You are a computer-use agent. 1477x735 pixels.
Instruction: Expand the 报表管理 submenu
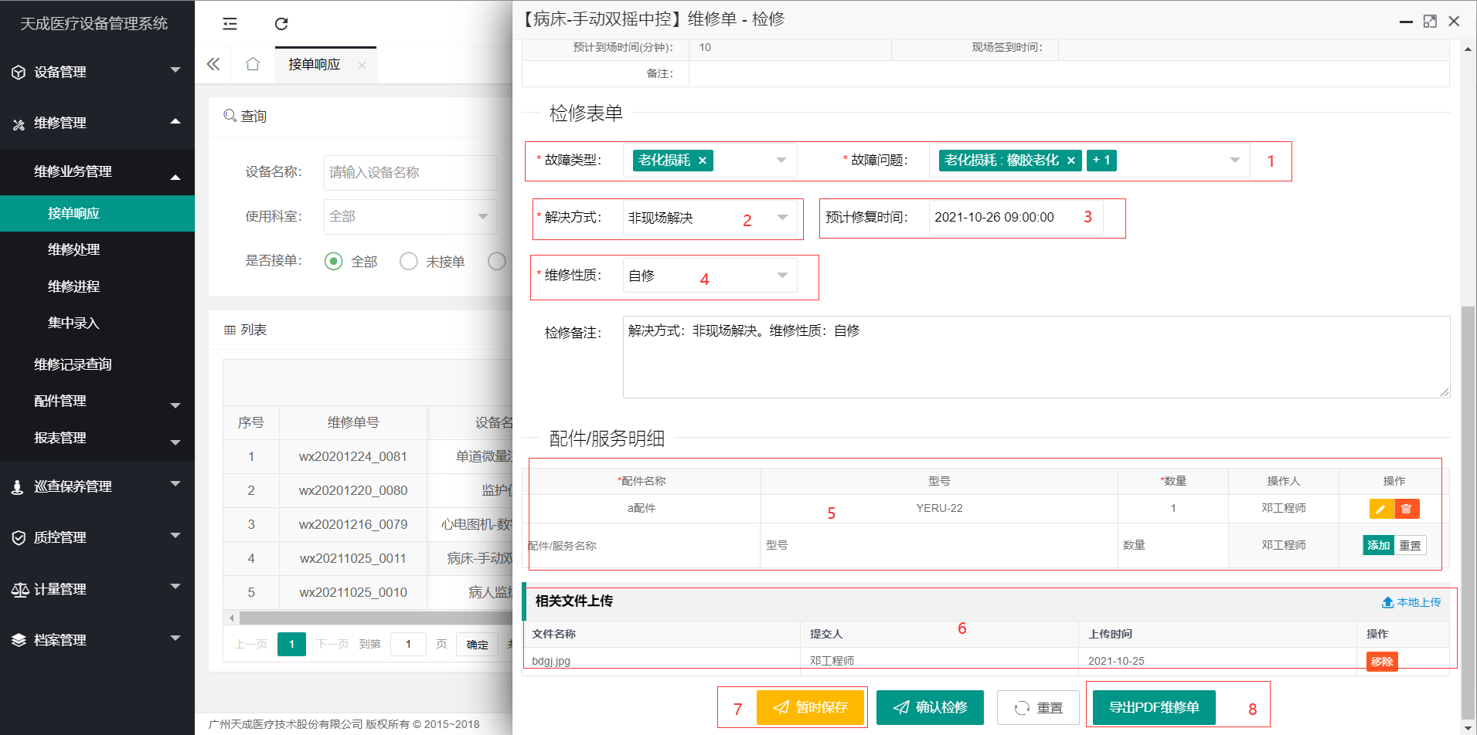click(175, 442)
